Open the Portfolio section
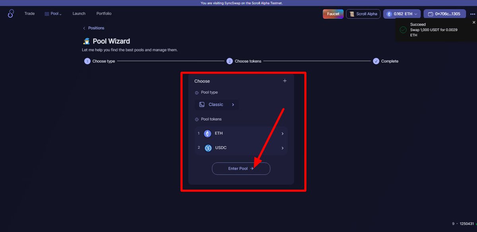The image size is (477, 232). click(104, 13)
